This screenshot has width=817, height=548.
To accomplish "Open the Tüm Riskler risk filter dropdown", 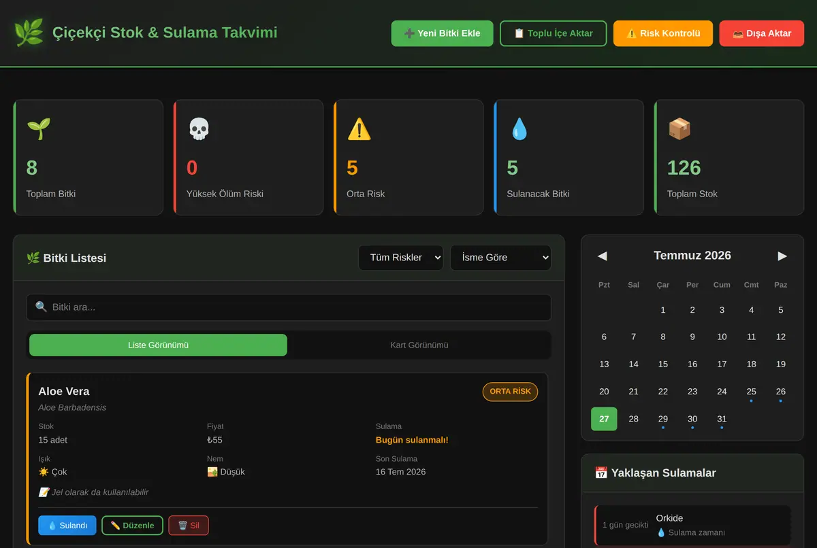I will (401, 258).
